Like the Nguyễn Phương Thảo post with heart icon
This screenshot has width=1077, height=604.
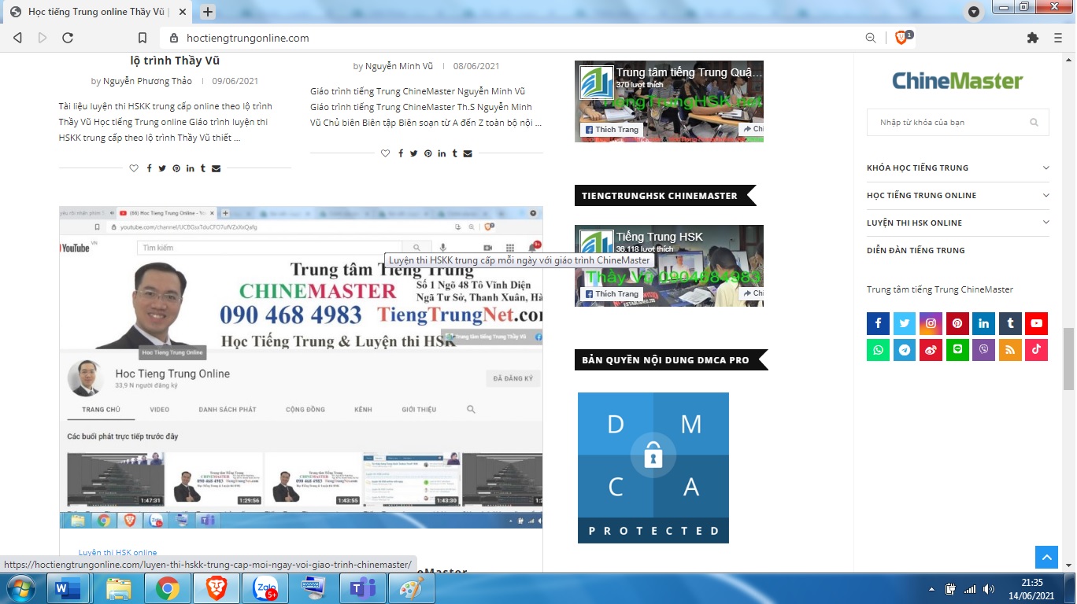coord(134,168)
